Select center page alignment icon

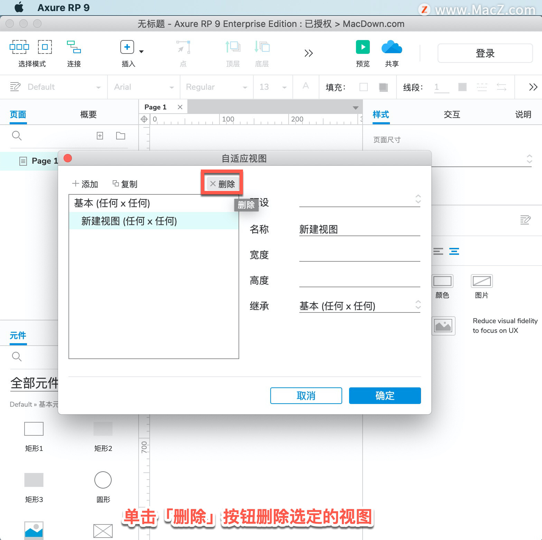tap(454, 251)
